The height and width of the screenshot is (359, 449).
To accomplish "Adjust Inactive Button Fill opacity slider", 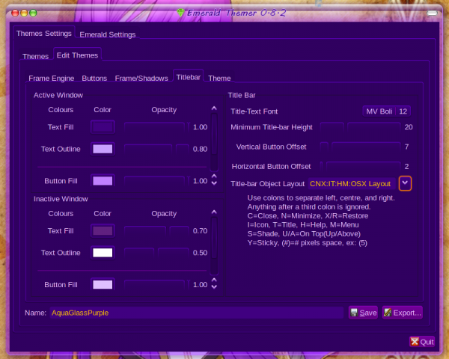I will [x=156, y=284].
